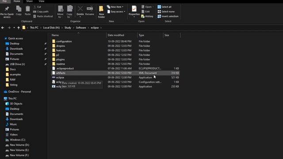Viewport: 283px width, 159px height.
Task: Click eclipse breadcrumb in address bar
Action: [x=95, y=28]
